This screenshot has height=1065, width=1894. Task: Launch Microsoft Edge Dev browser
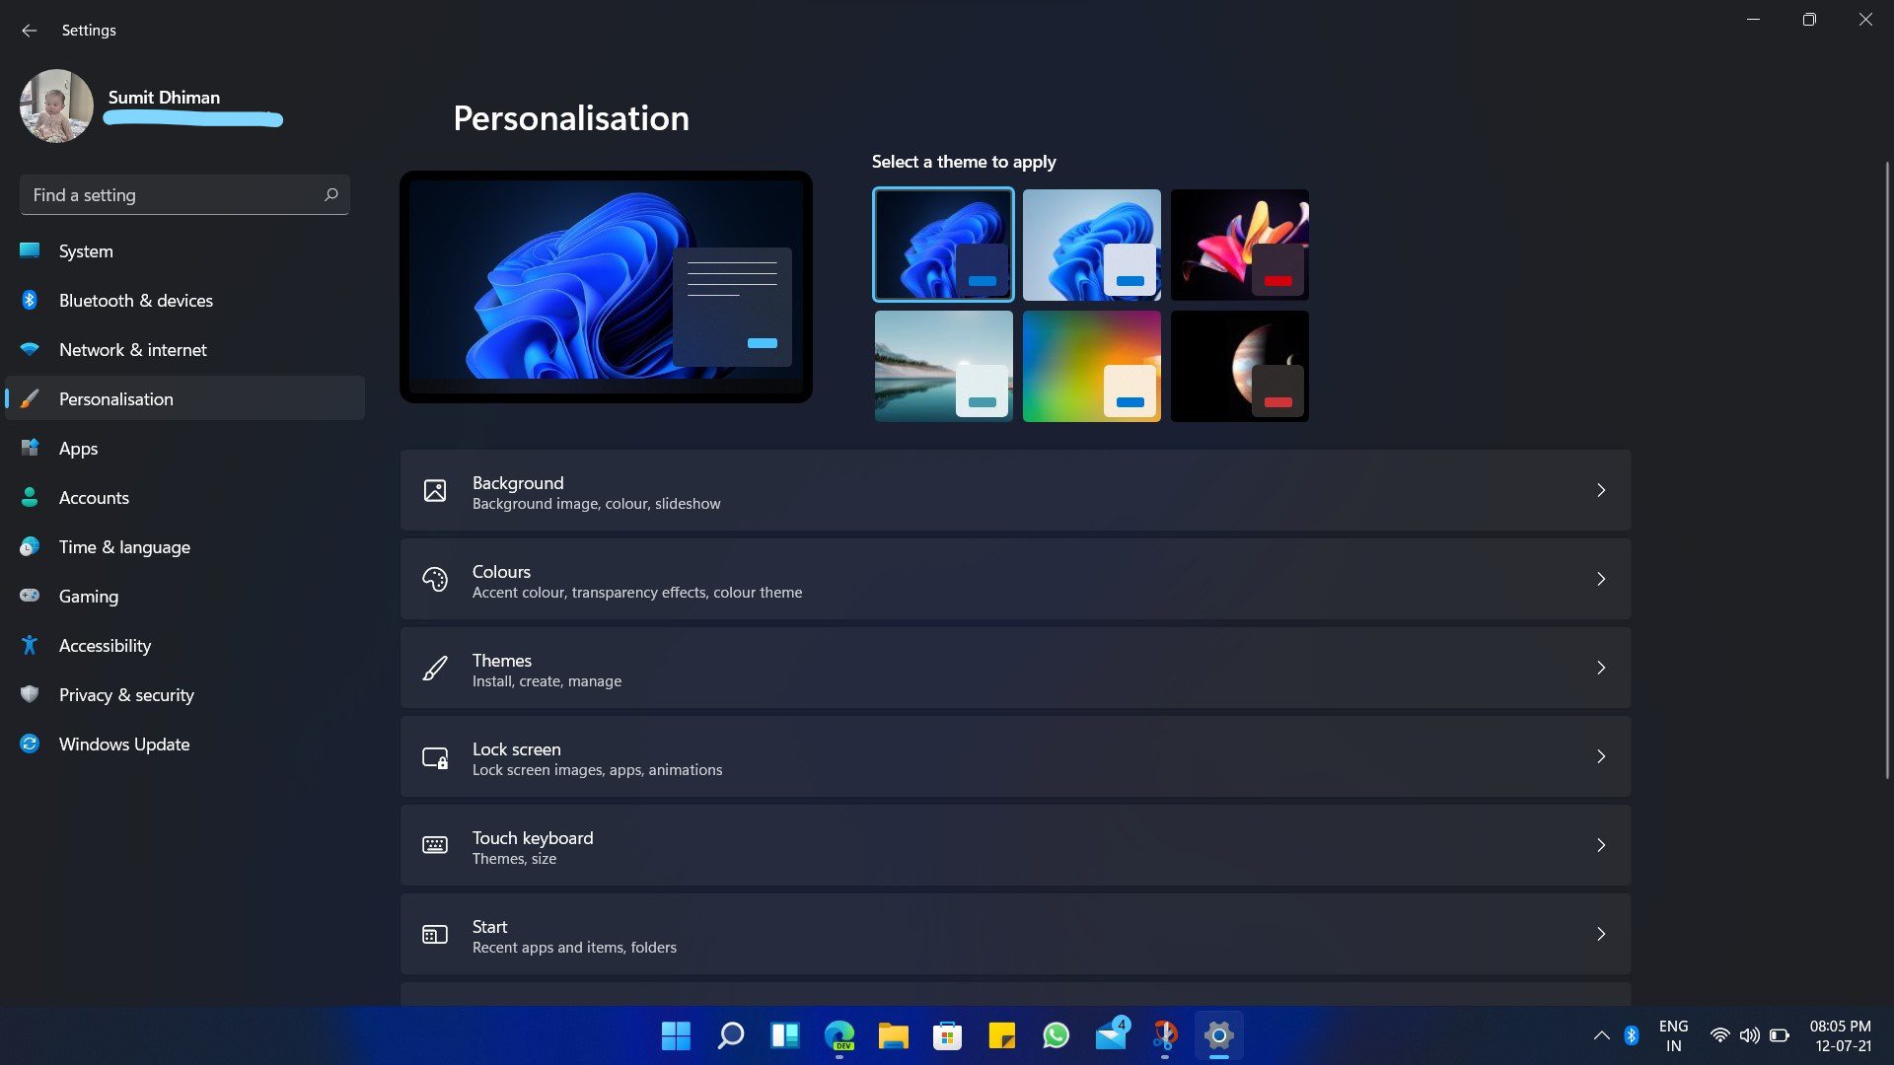point(838,1035)
